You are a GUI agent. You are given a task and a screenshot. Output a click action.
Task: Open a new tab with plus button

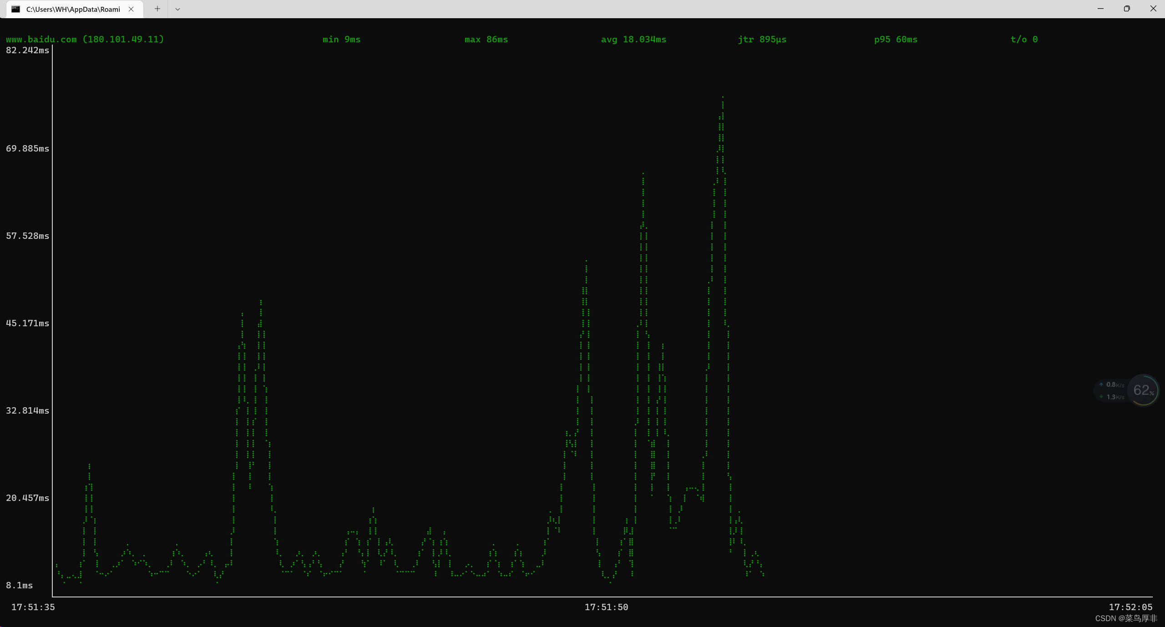pyautogui.click(x=157, y=9)
